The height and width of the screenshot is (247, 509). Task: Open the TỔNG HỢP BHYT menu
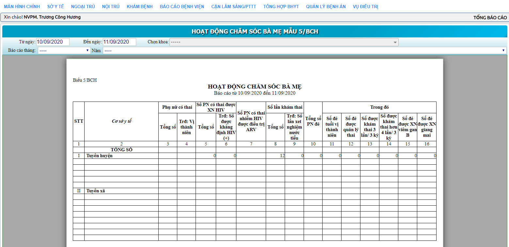pos(281,7)
